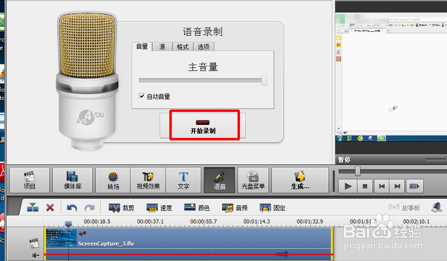
Task: Open the 媒体库 media library
Action: pyautogui.click(x=73, y=180)
